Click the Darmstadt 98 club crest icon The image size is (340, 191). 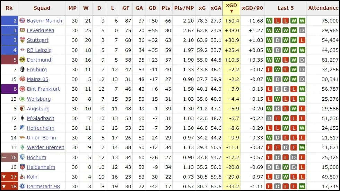[x=22, y=187]
